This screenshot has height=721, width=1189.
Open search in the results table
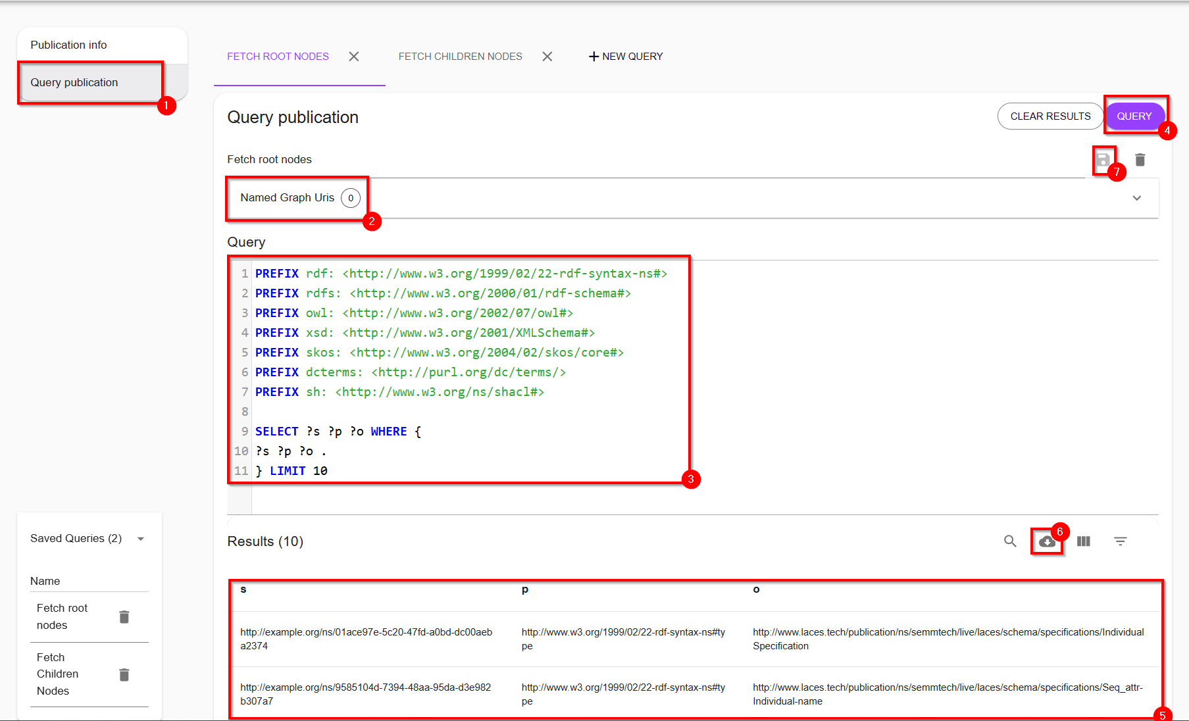1011,541
